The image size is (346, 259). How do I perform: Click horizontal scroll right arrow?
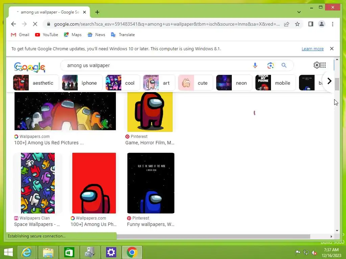pyautogui.click(x=331, y=236)
